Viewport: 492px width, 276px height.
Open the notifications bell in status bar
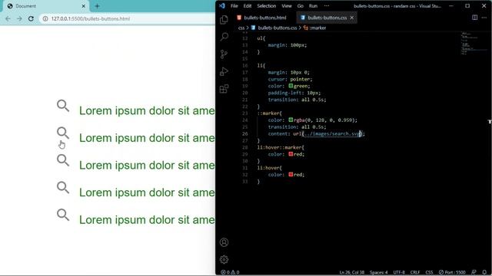[484, 272]
